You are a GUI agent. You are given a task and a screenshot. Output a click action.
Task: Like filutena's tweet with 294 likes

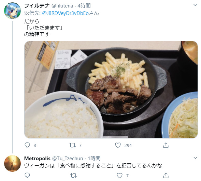pos(118,145)
